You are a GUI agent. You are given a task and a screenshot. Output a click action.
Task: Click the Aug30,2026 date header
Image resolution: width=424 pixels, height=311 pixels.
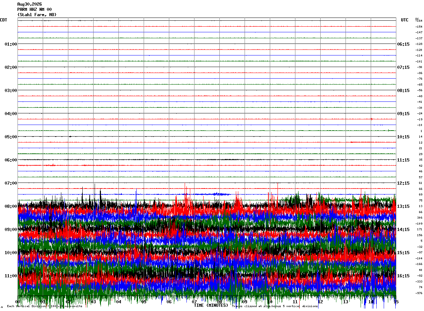click(x=29, y=4)
